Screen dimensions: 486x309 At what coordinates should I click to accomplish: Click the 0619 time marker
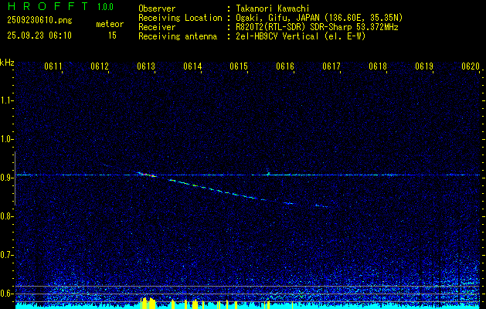coord(424,66)
